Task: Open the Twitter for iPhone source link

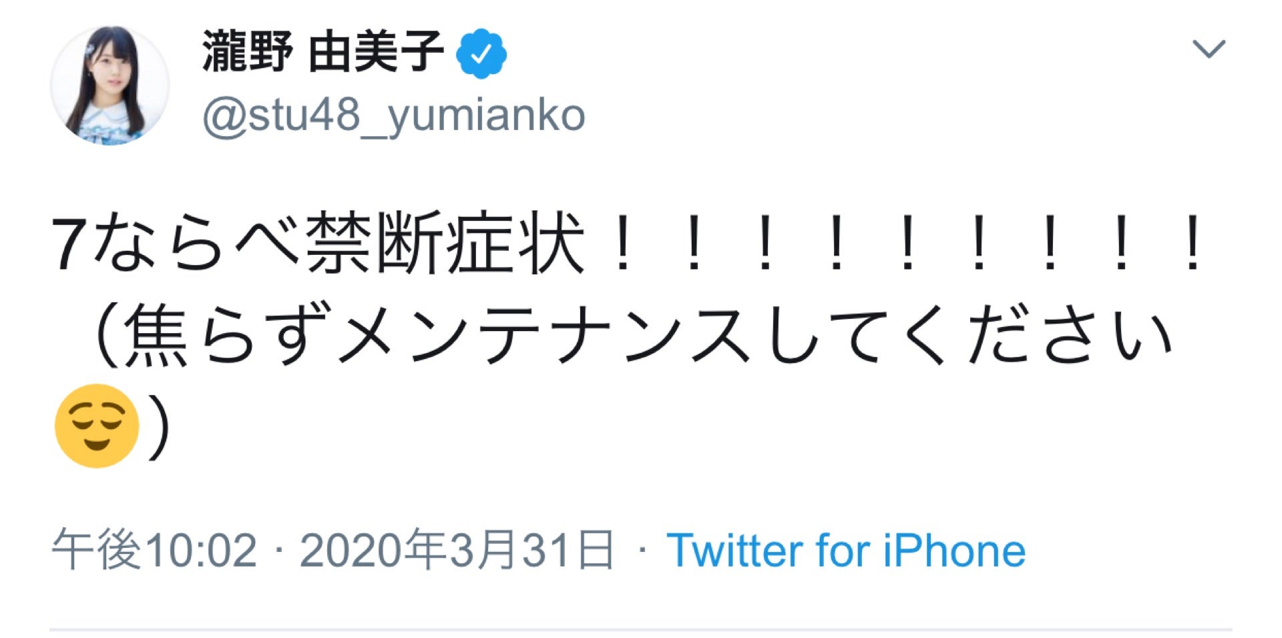Action: [845, 551]
